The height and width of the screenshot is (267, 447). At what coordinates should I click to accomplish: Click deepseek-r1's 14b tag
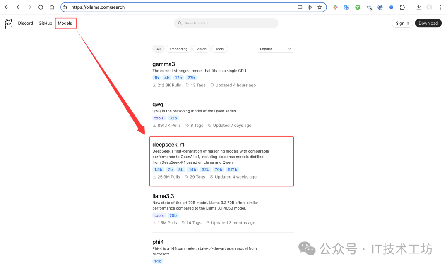(x=192, y=169)
